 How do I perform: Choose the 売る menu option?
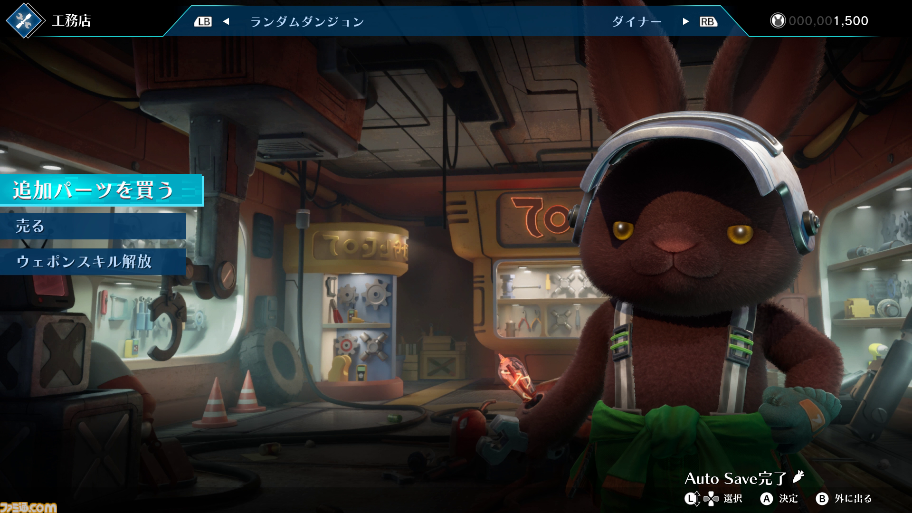pyautogui.click(x=93, y=226)
